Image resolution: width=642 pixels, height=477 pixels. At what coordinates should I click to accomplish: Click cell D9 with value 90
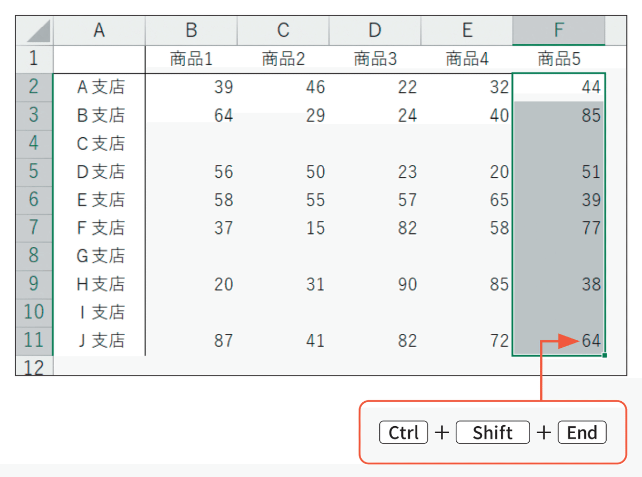click(x=375, y=284)
